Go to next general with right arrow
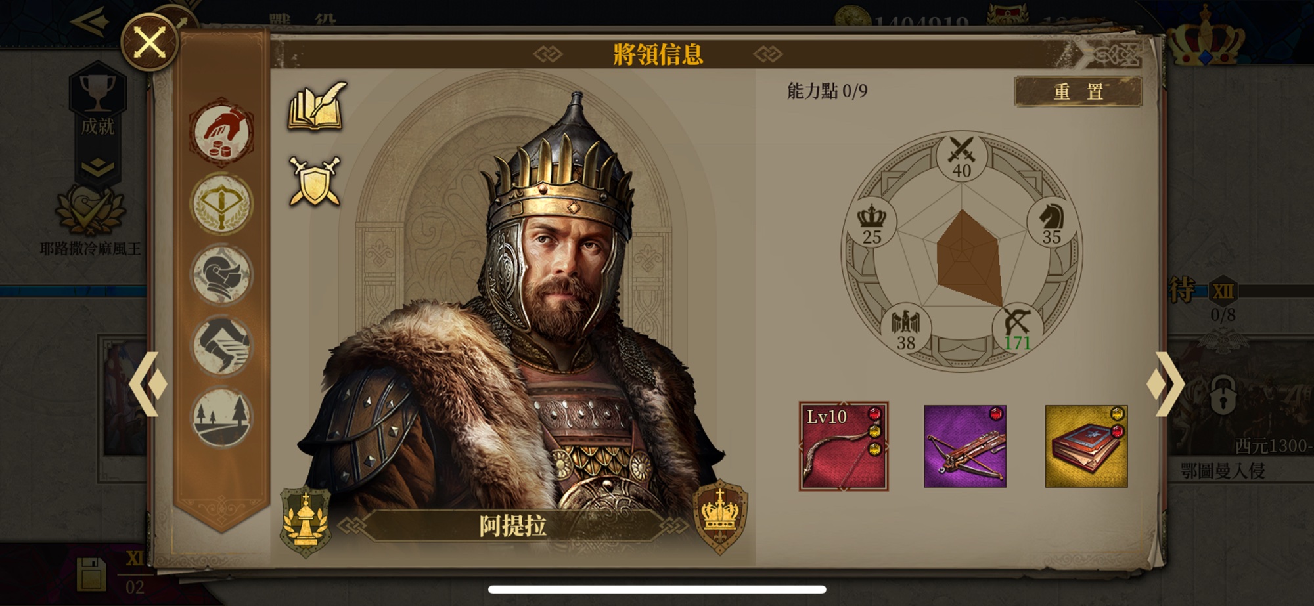Screen dimensions: 1314x606 coord(1166,384)
